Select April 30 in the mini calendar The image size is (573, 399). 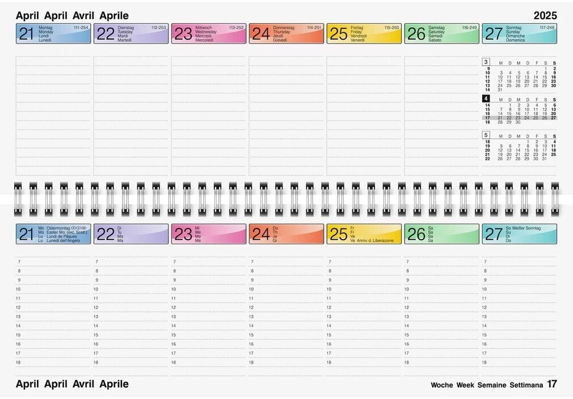pyautogui.click(x=518, y=122)
